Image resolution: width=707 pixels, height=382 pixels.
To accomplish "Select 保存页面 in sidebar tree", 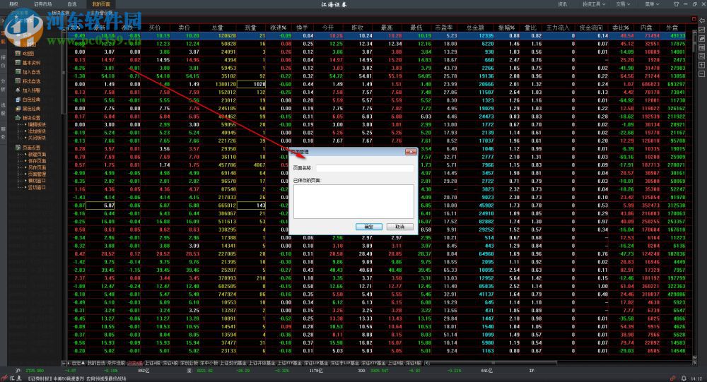I will tap(37, 161).
